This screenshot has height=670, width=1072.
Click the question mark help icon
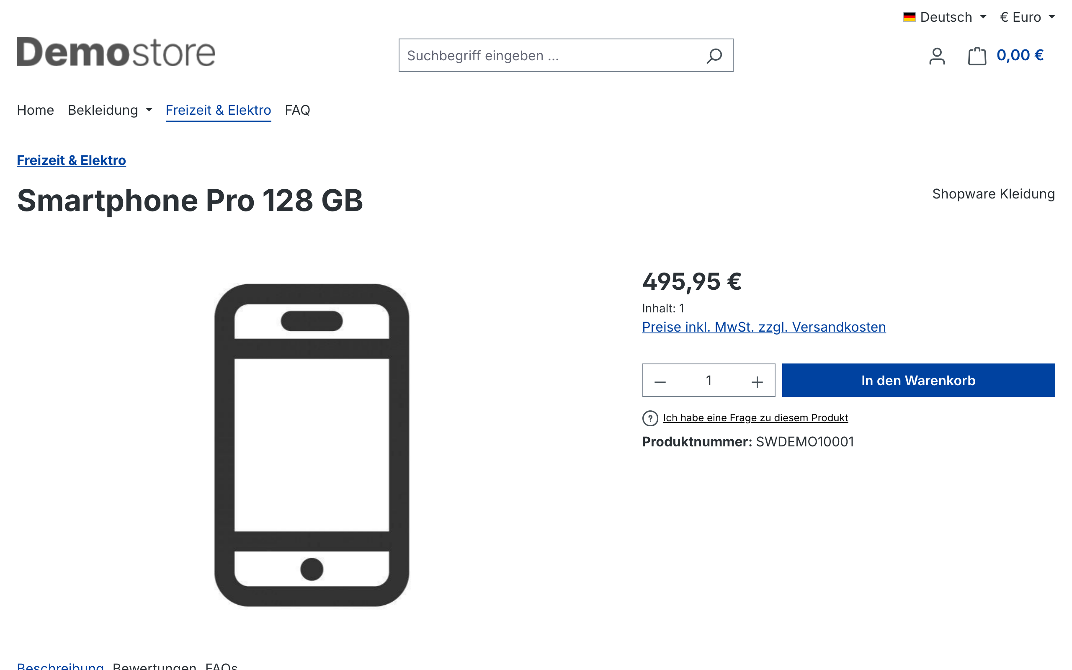click(x=650, y=418)
